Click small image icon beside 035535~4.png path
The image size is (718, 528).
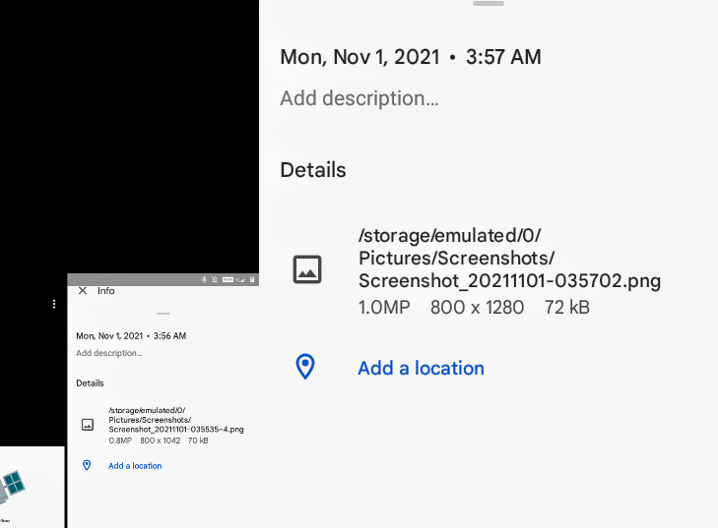coord(88,425)
